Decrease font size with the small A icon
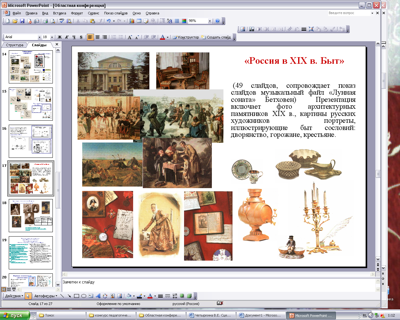 (137, 37)
